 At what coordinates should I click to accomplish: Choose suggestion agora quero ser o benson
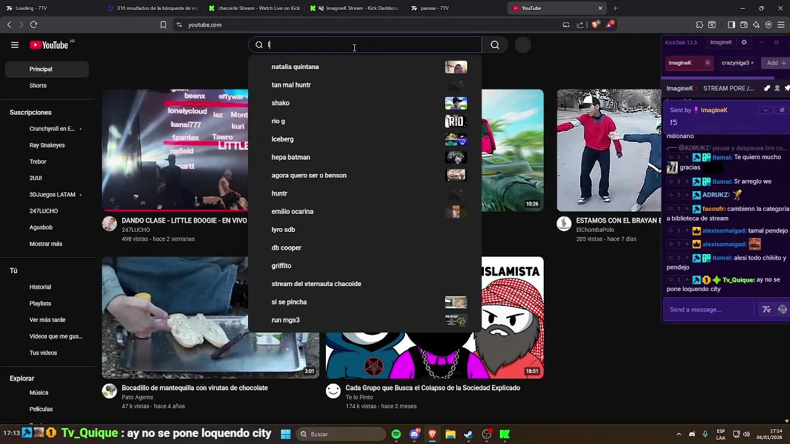coord(364,175)
